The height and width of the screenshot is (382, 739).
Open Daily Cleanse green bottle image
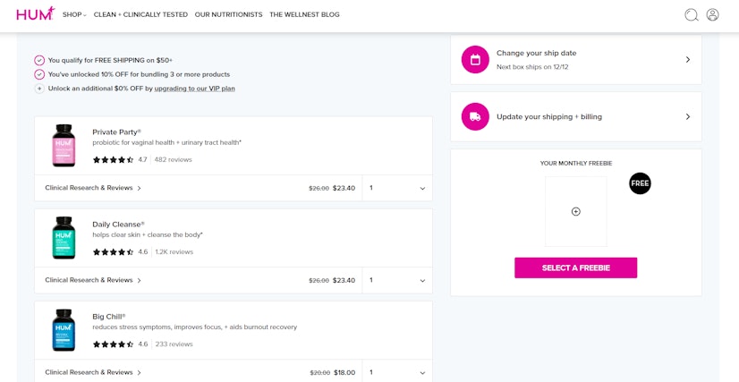[x=64, y=238]
